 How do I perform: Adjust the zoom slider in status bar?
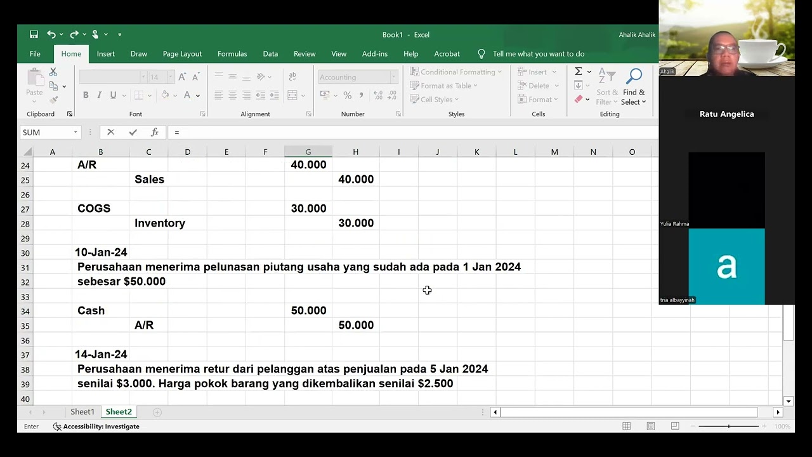pyautogui.click(x=728, y=426)
